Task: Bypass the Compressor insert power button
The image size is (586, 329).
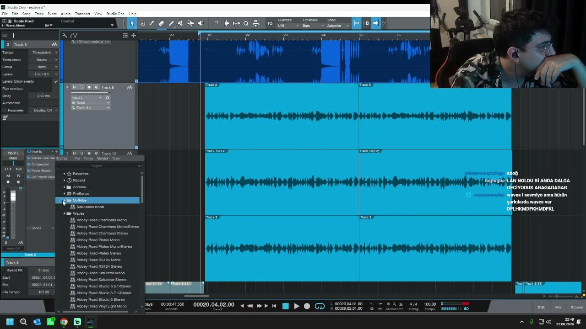Action: (x=29, y=164)
